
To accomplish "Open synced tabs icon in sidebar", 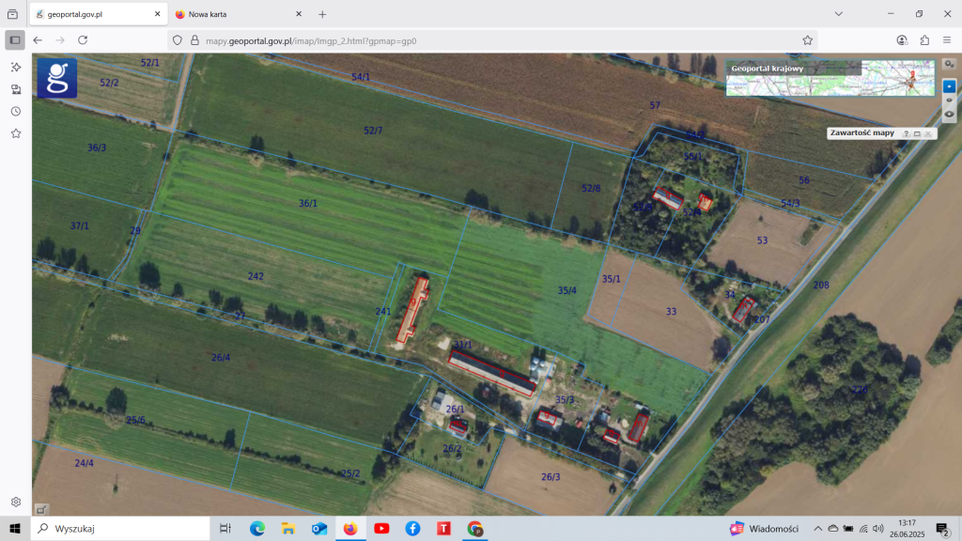I will (16, 89).
